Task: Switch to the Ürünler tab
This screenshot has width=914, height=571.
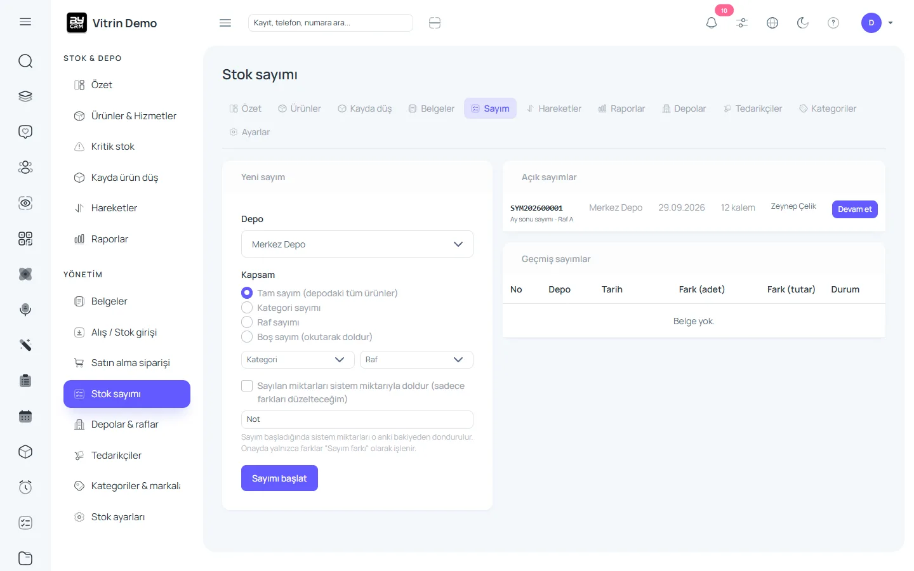Action: coord(300,108)
